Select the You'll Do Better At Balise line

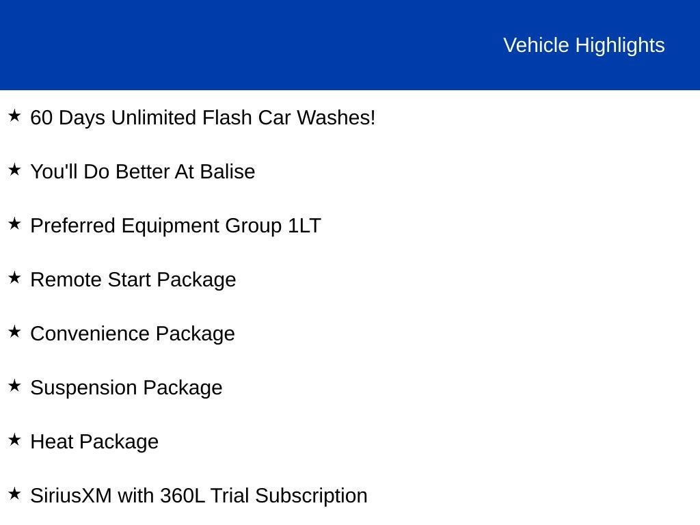point(142,172)
